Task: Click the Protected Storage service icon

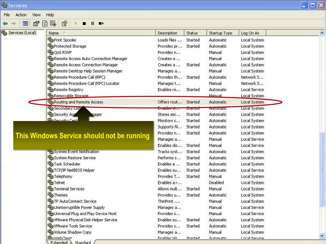Action: pyautogui.click(x=50, y=46)
